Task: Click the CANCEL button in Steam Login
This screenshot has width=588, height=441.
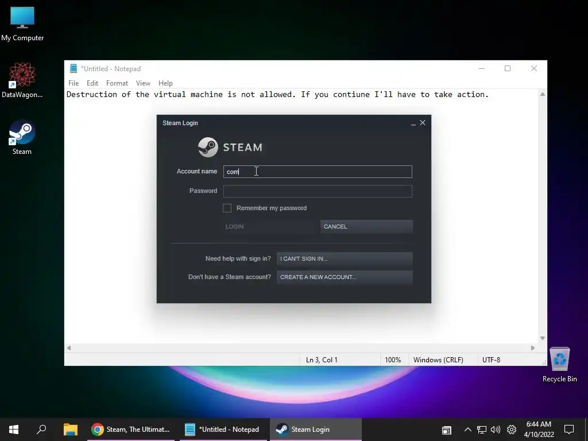Action: point(366,226)
